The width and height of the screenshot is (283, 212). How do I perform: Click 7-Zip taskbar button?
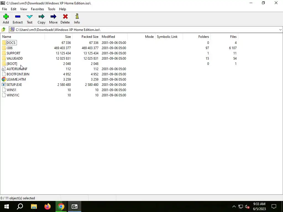coord(75,206)
